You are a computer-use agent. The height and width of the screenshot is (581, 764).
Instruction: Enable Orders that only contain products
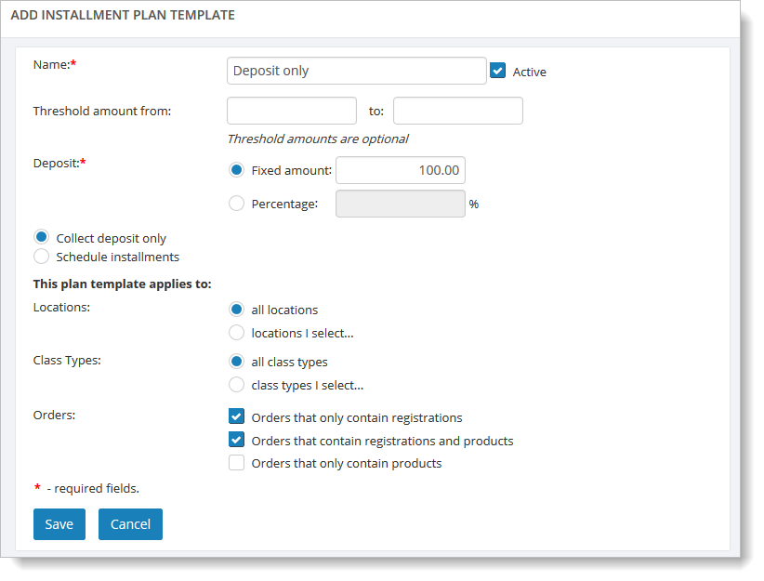(237, 463)
